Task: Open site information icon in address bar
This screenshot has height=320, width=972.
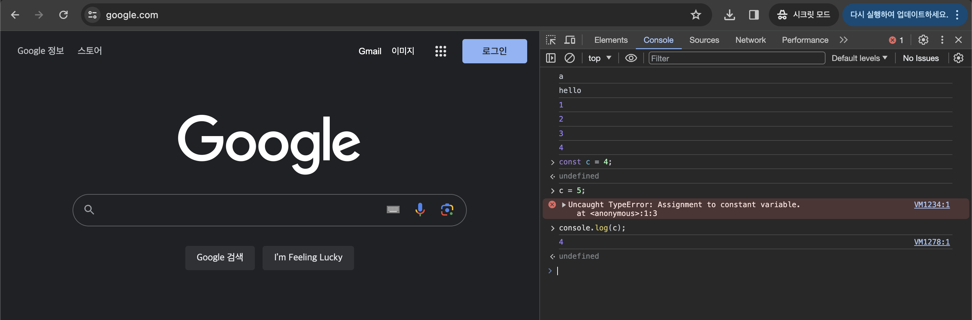Action: (92, 15)
